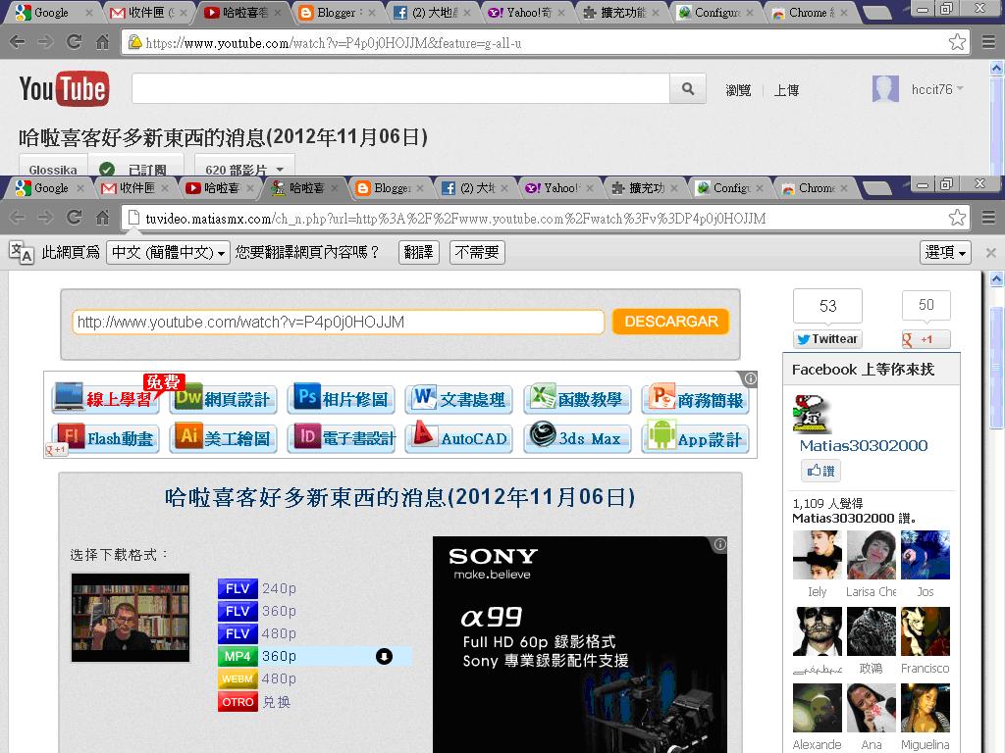Open the Chrome menu in the front window
The height and width of the screenshot is (753, 1005).
click(989, 218)
